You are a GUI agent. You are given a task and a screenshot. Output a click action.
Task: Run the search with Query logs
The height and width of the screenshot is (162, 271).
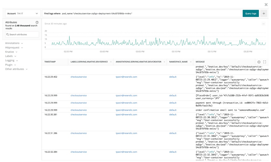251,13
